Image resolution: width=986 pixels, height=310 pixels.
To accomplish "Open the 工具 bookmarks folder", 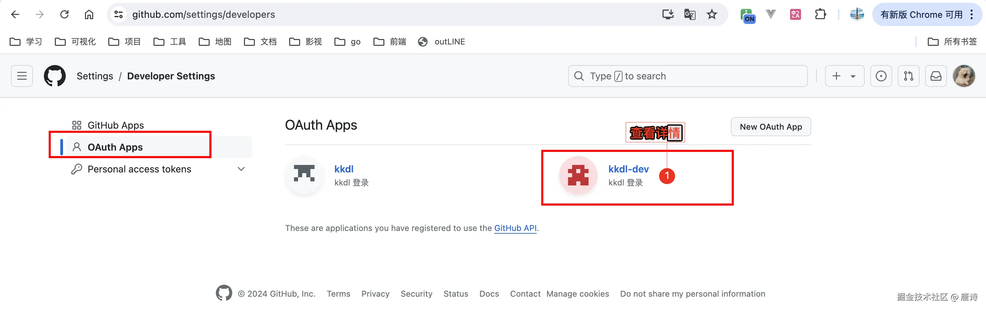I will 170,42.
